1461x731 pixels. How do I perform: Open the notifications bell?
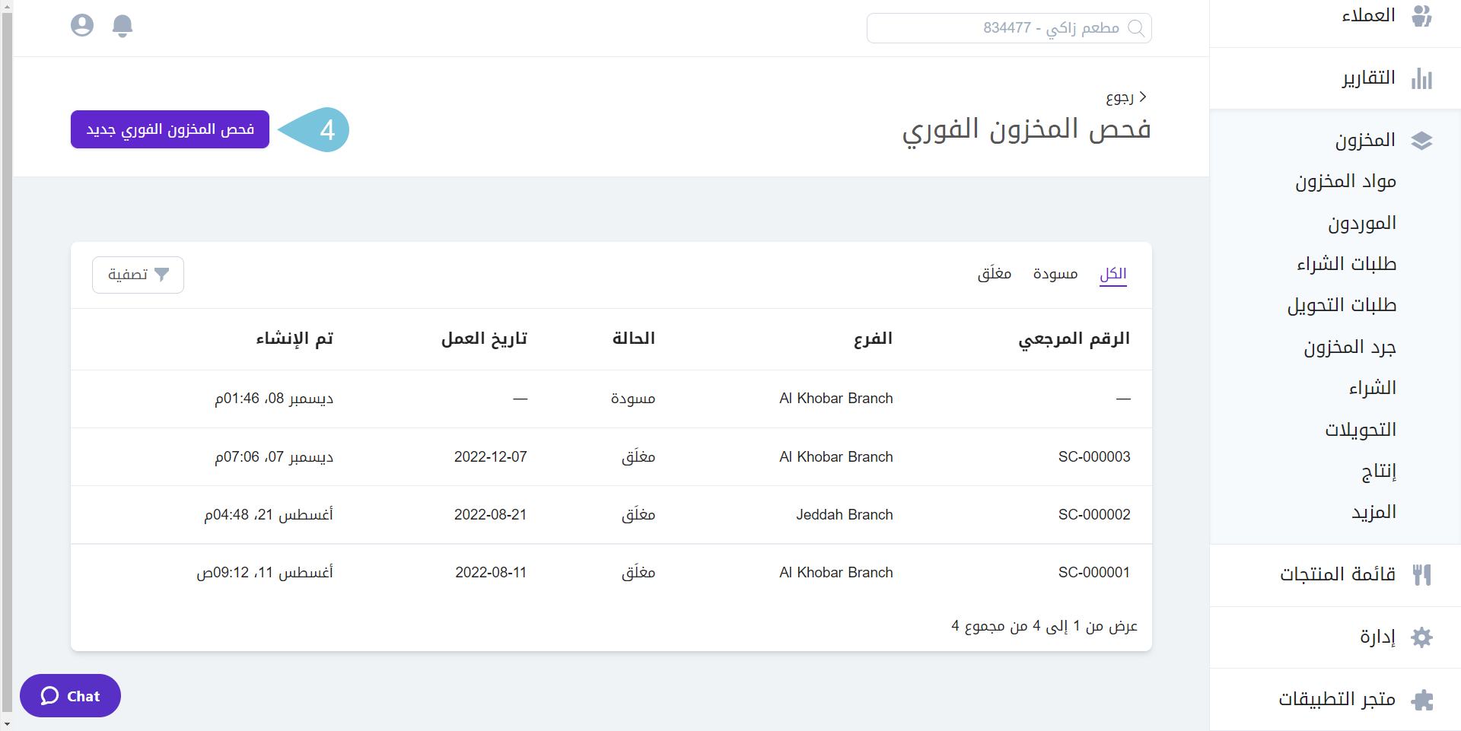tap(123, 26)
